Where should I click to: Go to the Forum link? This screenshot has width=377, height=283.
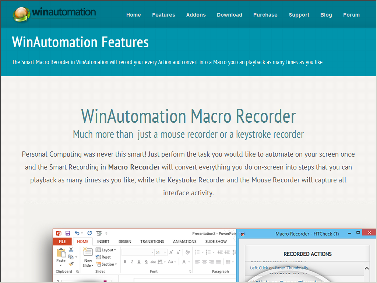[x=351, y=15]
